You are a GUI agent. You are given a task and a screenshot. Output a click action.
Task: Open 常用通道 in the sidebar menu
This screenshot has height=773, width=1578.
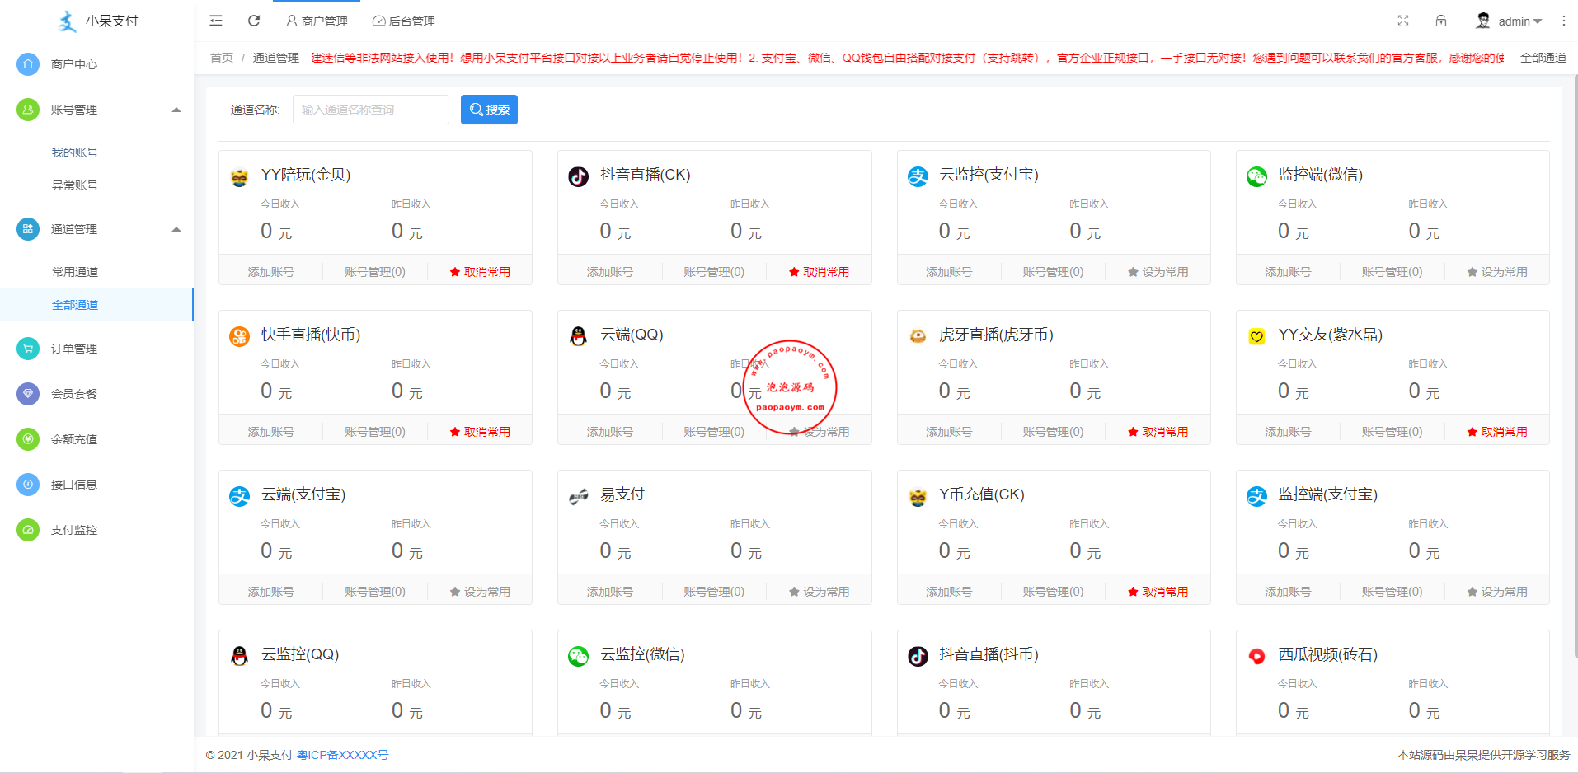tap(75, 272)
